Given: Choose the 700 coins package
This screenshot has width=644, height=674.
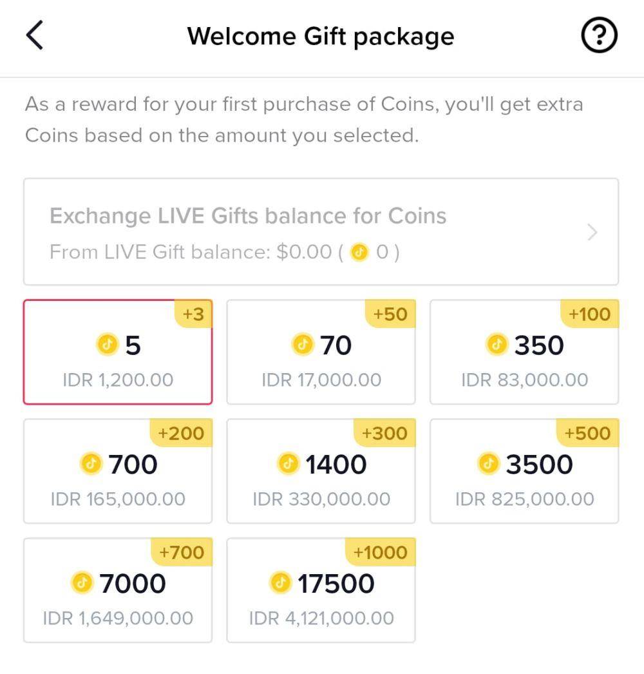Looking at the screenshot, I should click(118, 471).
